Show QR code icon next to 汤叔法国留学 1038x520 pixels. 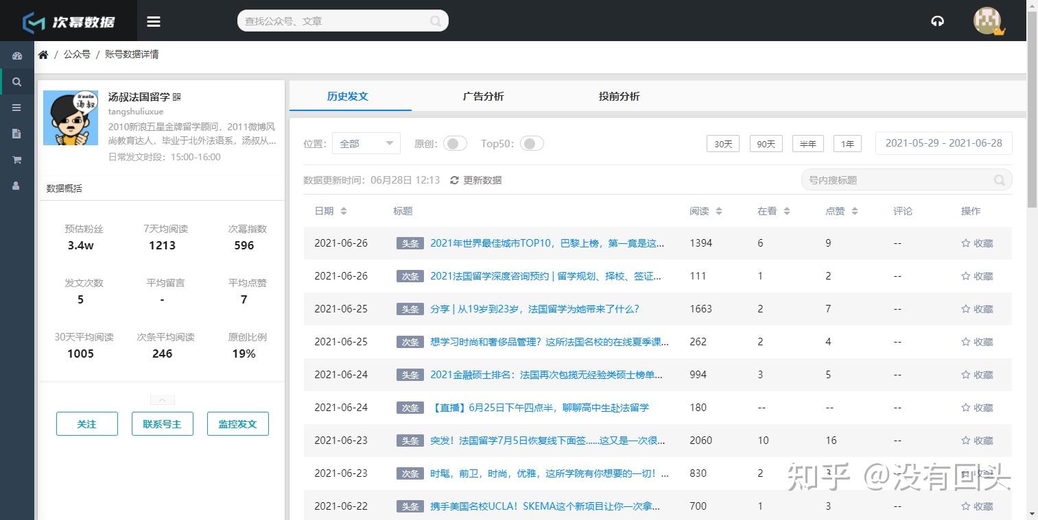pyautogui.click(x=176, y=97)
